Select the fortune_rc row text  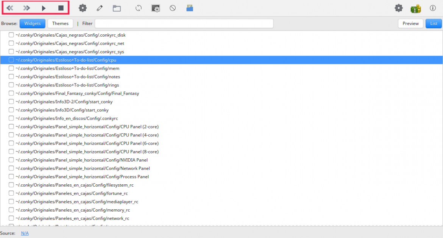(x=72, y=193)
